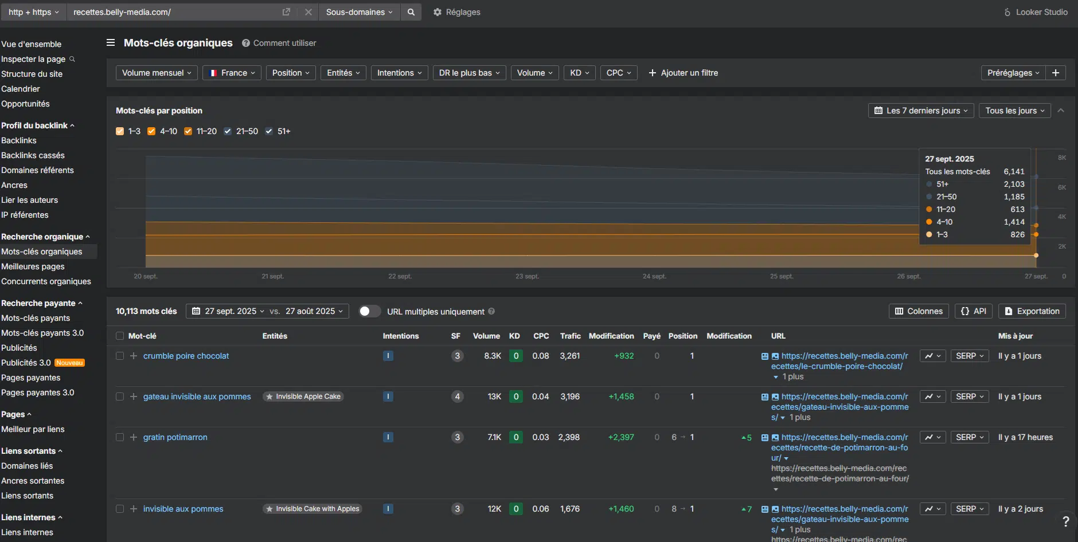This screenshot has width=1078, height=542.
Task: Expand the plus icon beside gratin potimarron
Action: [x=134, y=437]
